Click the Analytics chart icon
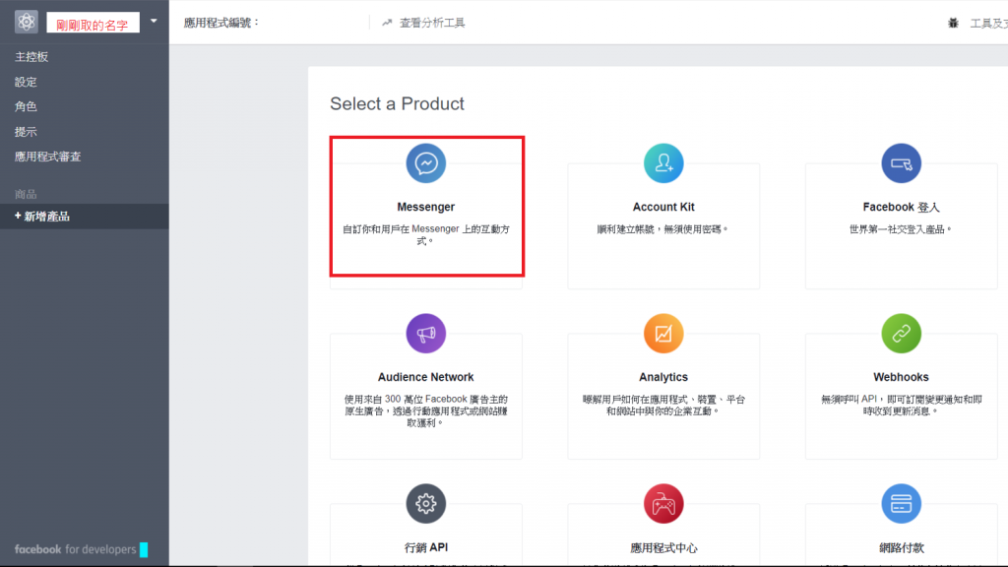1008x567 pixels. [x=663, y=334]
